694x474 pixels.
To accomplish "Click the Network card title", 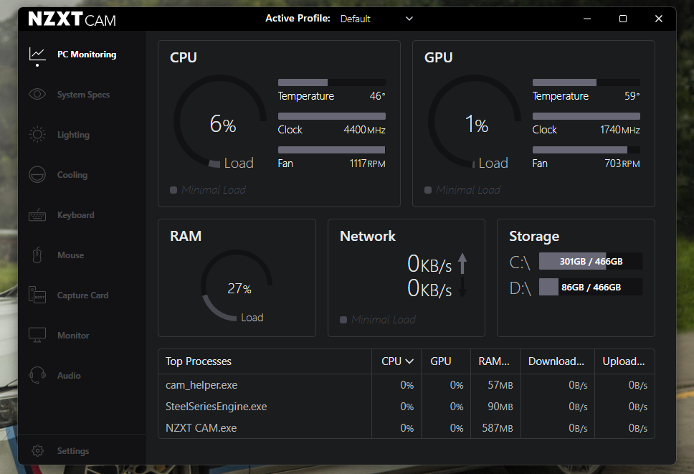I will (368, 236).
